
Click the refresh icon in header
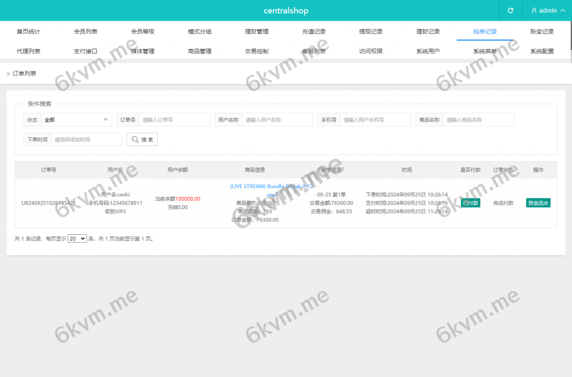coord(510,11)
